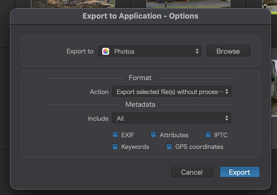Viewport: 277px width, 195px height.
Task: Open the Include metadata dropdown
Action: [171, 118]
